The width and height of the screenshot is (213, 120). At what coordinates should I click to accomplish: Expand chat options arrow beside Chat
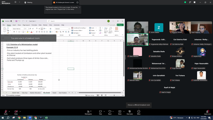(104, 111)
